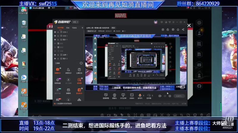
Task: Close the Marvel popup with X
Action: coord(189,25)
